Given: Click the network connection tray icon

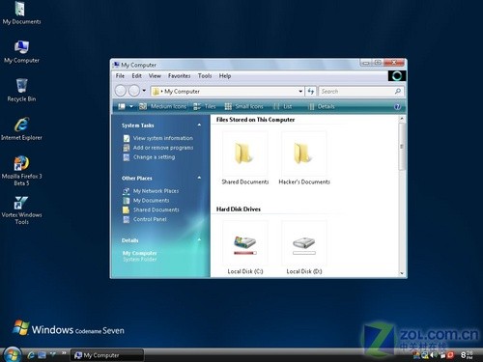Looking at the screenshot, I should tap(425, 355).
